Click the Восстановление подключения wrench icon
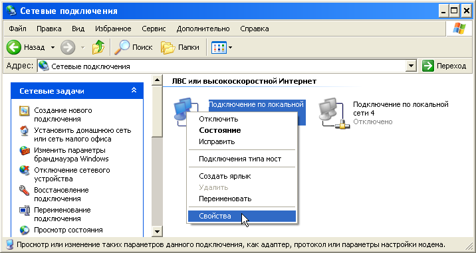 click(x=25, y=191)
